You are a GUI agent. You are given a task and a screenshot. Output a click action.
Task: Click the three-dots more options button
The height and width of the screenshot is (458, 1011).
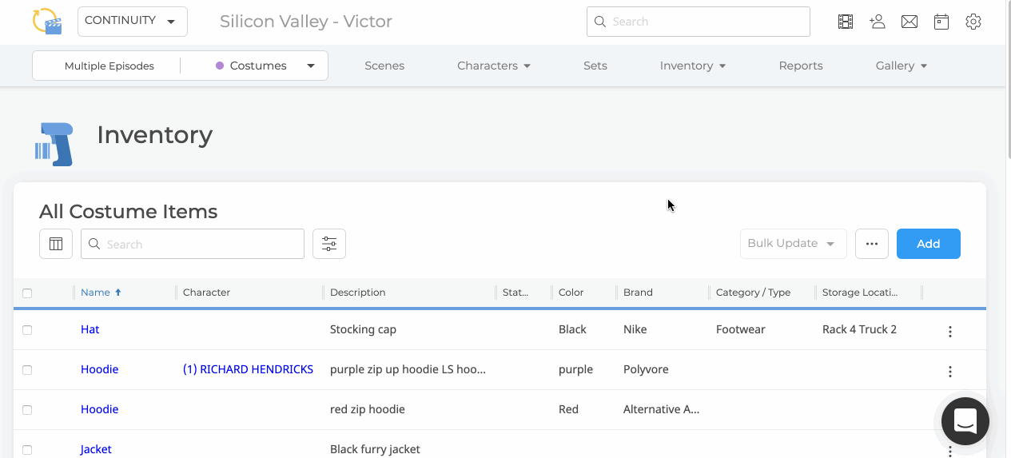[872, 244]
